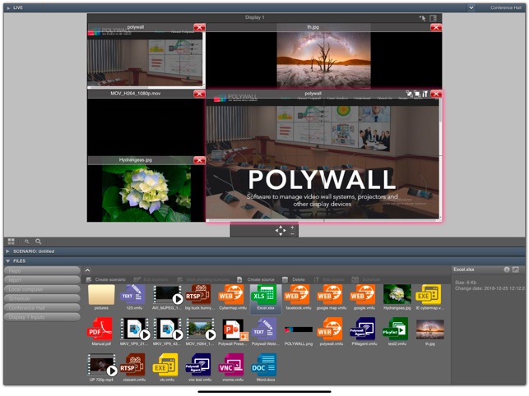Select the Display 1 inputs sidebar tab

pos(42,317)
